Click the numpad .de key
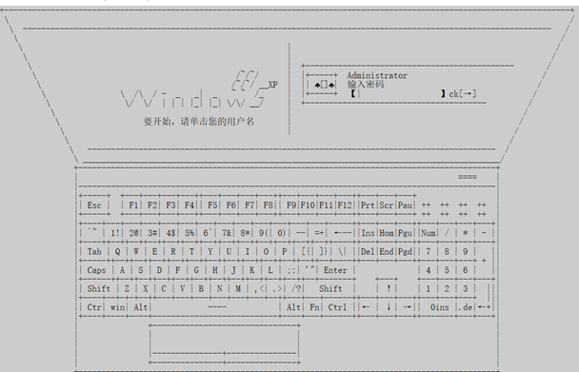The image size is (579, 372). point(466,307)
